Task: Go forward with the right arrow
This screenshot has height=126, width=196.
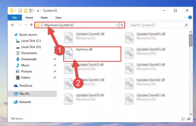Action: pyautogui.click(x=20, y=25)
